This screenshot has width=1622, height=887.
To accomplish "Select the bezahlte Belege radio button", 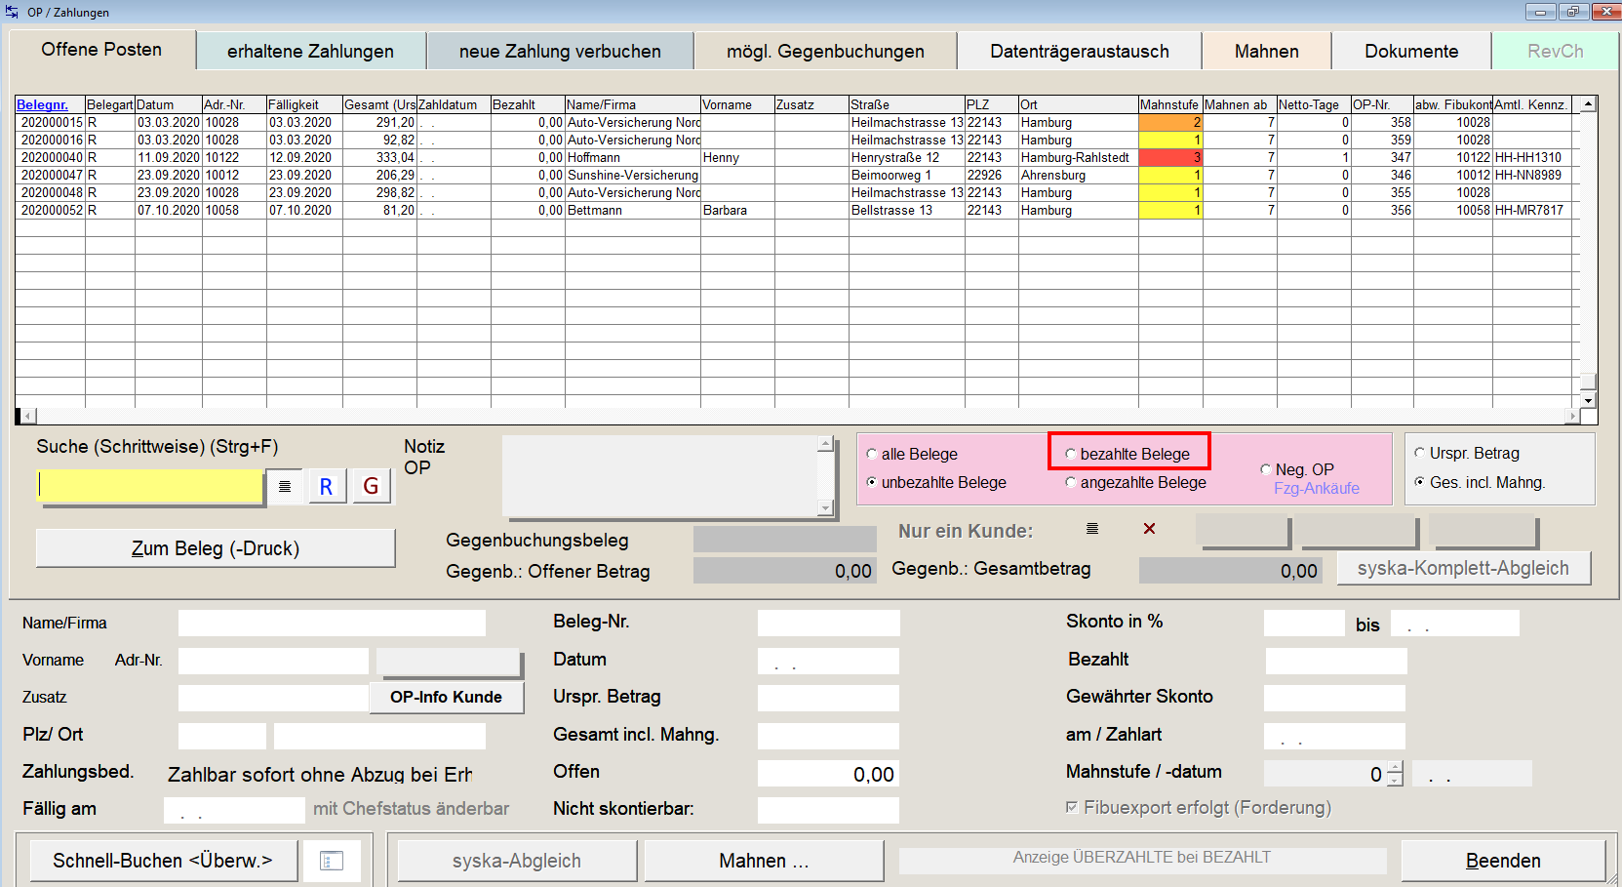I will click(1071, 454).
